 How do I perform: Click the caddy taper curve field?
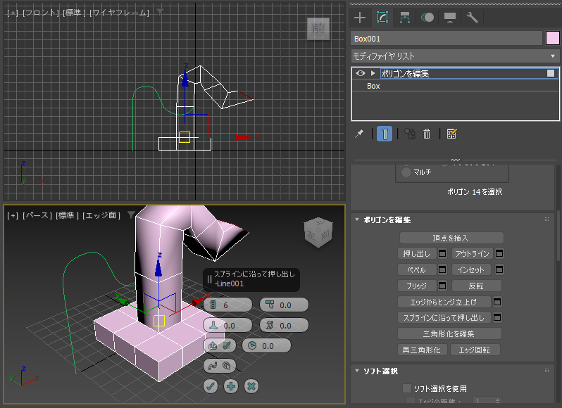pos(228,325)
